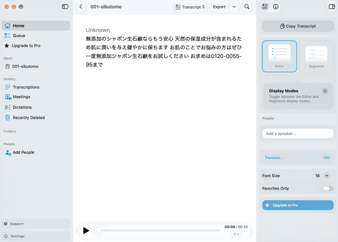Open the Support button
Image resolution: width=338 pixels, height=242 pixels.
click(x=36, y=224)
